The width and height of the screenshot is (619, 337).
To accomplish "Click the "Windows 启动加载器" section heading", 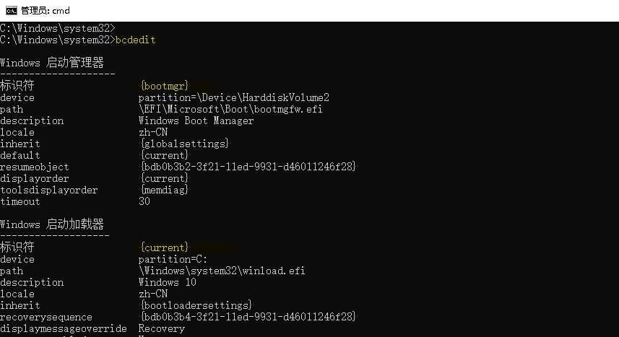I will pyautogui.click(x=52, y=224).
